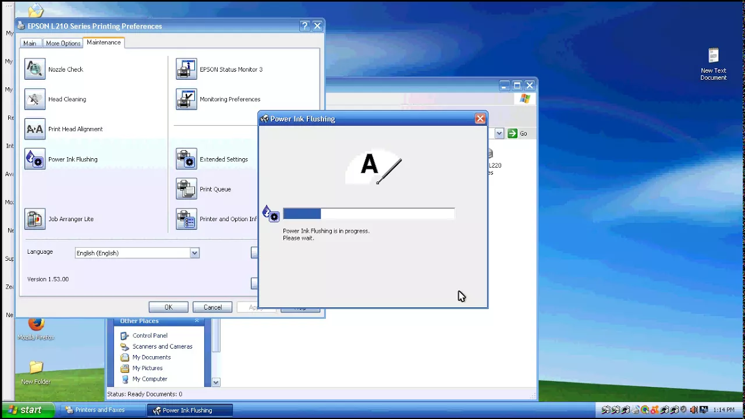The image size is (745, 419).
Task: Click the Nozzle Check label
Action: (66, 69)
